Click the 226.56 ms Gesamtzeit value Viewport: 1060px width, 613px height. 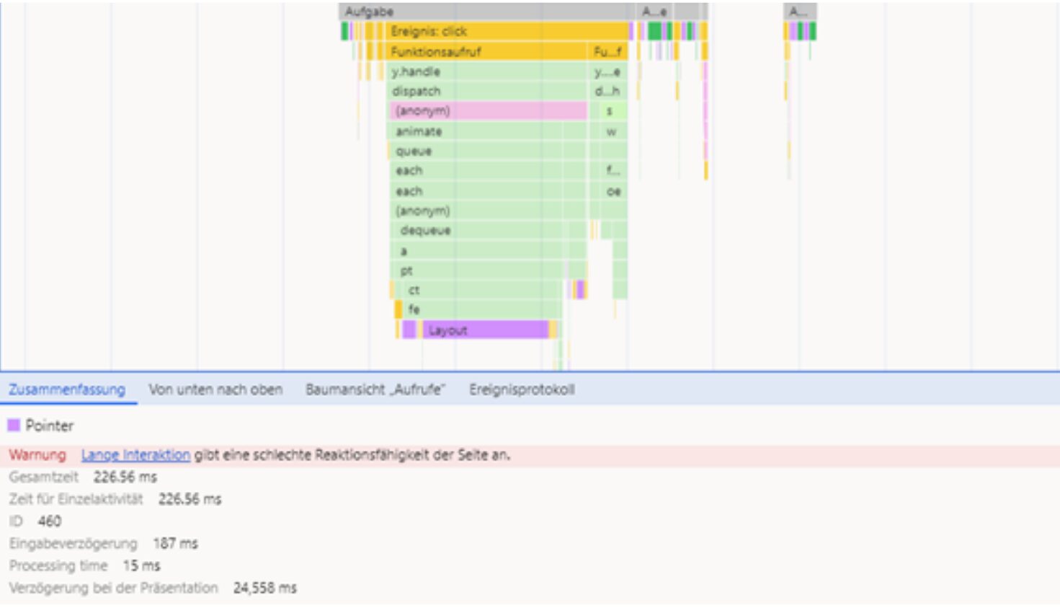tap(125, 477)
